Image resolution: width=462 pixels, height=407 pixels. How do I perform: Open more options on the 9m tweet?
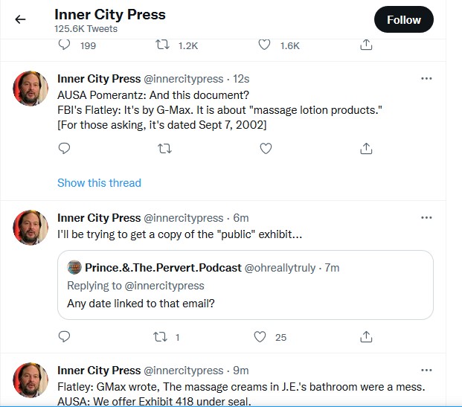tap(426, 370)
